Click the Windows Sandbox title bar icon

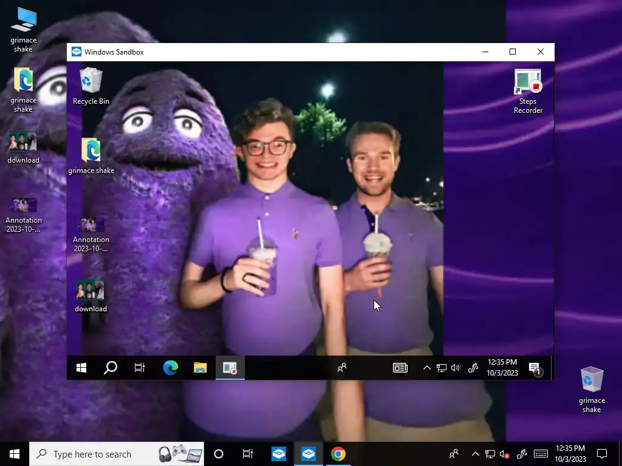(77, 52)
